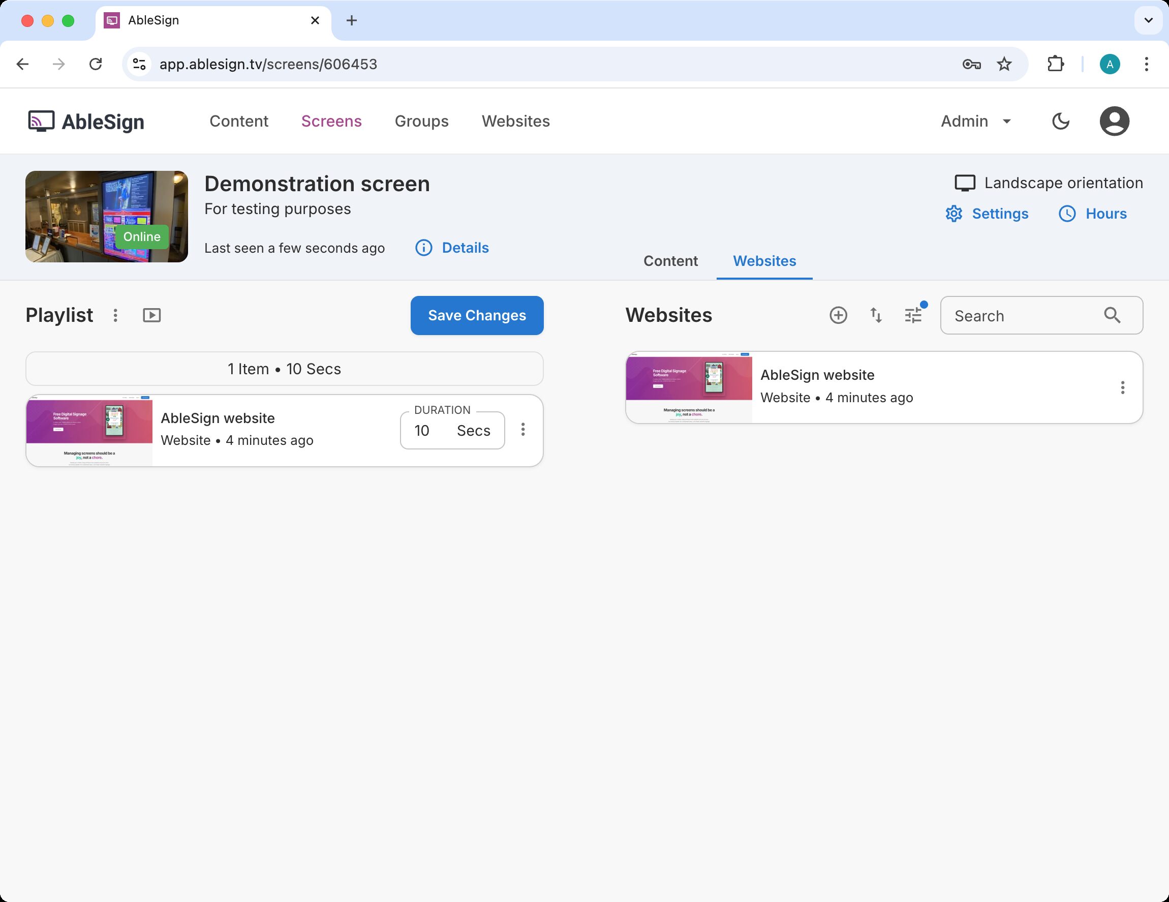Click the Hours clock icon
Image resolution: width=1169 pixels, height=902 pixels.
tap(1067, 214)
